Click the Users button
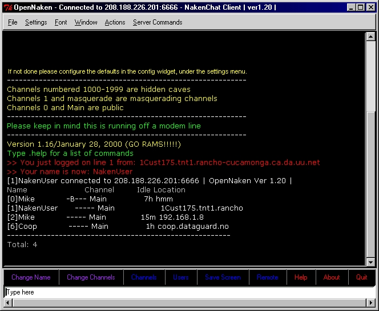The height and width of the screenshot is (311, 379). 181,277
